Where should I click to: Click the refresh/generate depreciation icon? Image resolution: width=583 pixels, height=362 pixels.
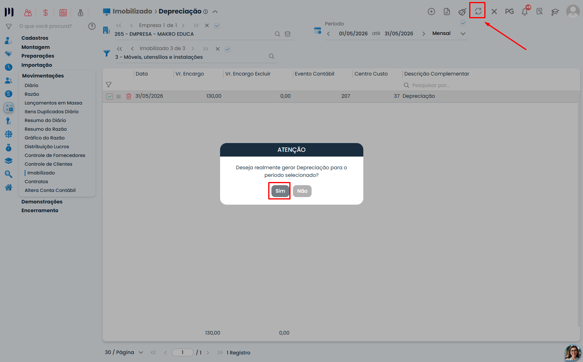tap(478, 12)
